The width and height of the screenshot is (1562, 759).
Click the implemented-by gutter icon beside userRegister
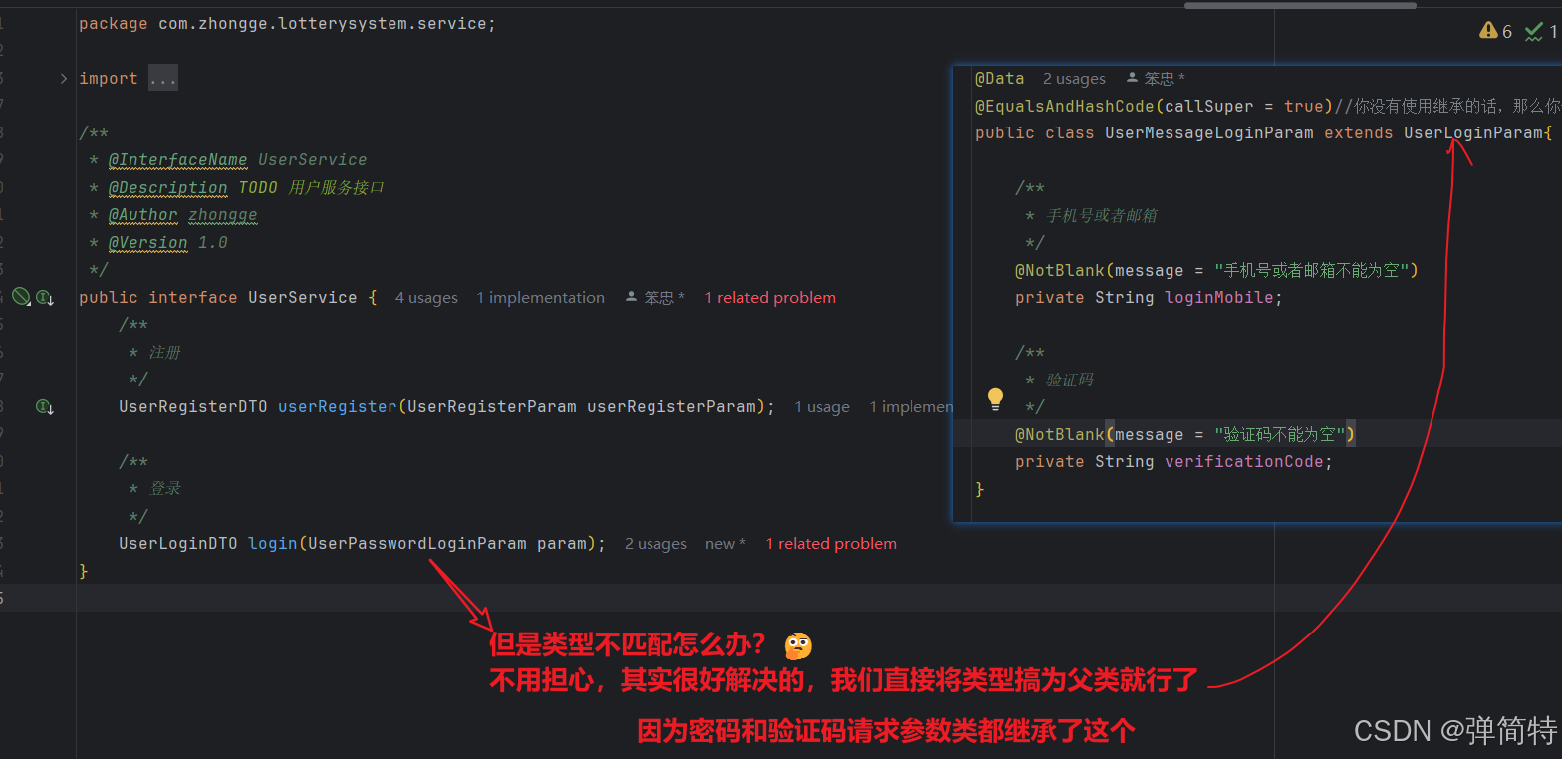45,406
